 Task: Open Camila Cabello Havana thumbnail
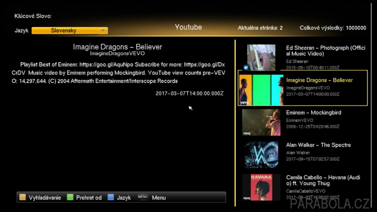click(261, 187)
